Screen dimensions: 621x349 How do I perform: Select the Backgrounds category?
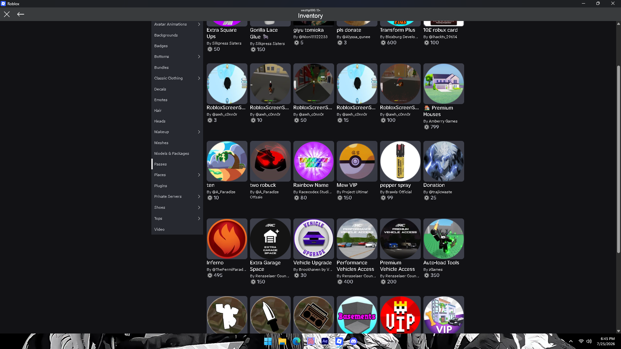pyautogui.click(x=177, y=35)
